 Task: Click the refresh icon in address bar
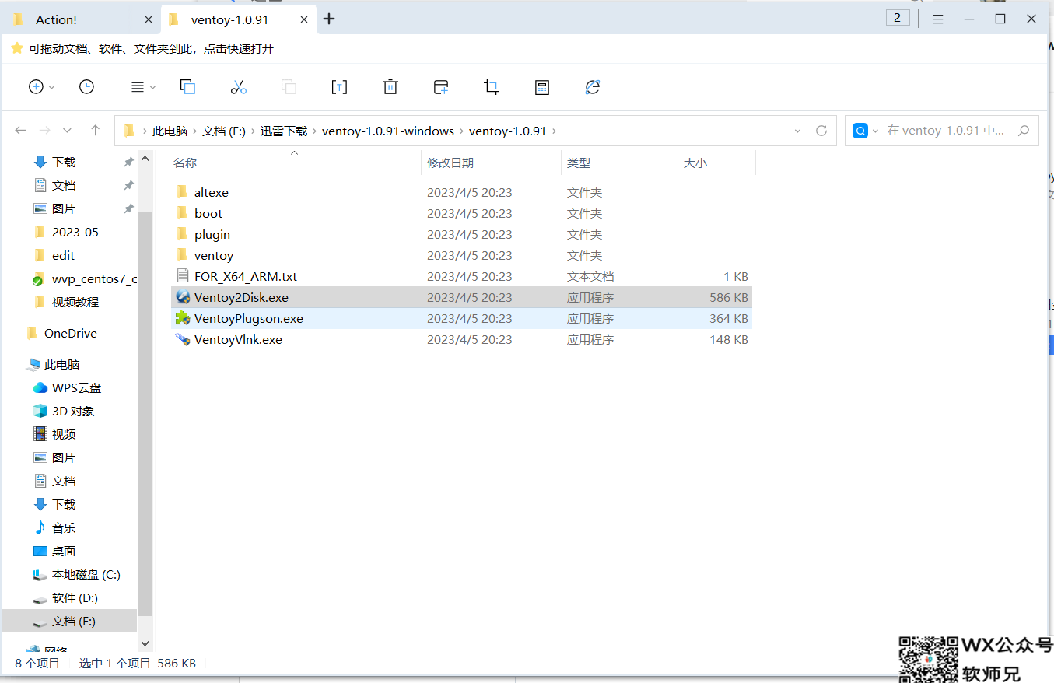point(821,131)
